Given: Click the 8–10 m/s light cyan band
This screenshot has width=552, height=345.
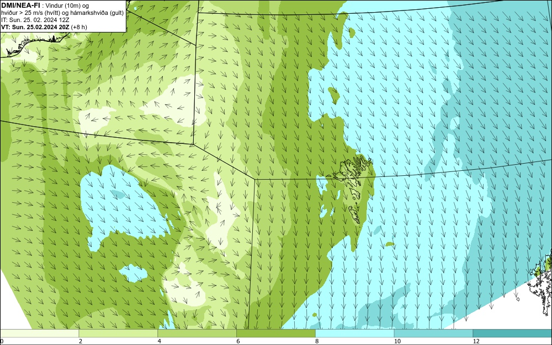Looking at the screenshot, I should click(355, 333).
